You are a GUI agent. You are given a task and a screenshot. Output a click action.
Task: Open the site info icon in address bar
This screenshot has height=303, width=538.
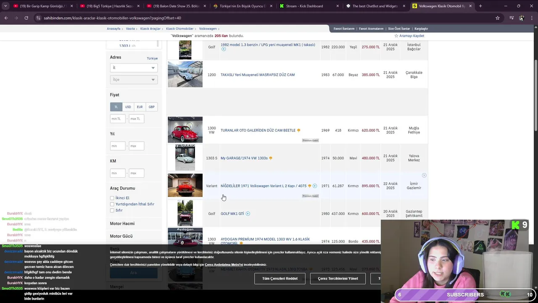point(38,18)
